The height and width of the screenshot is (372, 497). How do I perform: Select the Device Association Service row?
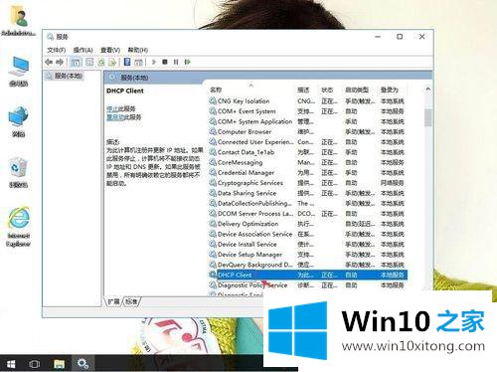[307, 235]
